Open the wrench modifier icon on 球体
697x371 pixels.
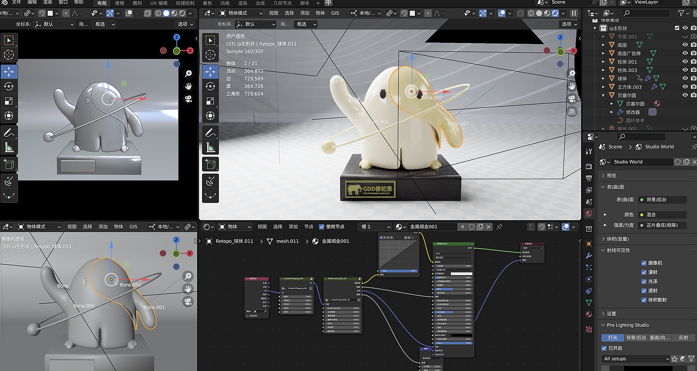(x=647, y=78)
